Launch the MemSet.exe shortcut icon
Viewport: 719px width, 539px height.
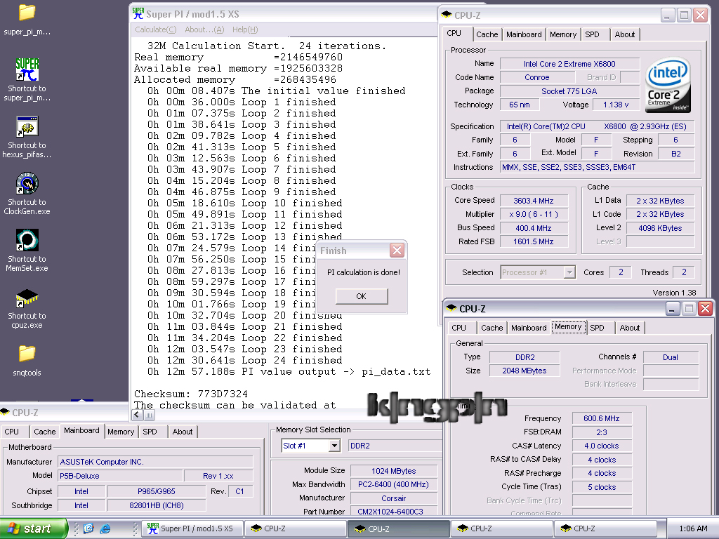point(27,240)
